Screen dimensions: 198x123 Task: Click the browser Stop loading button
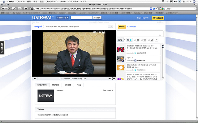click(20, 9)
